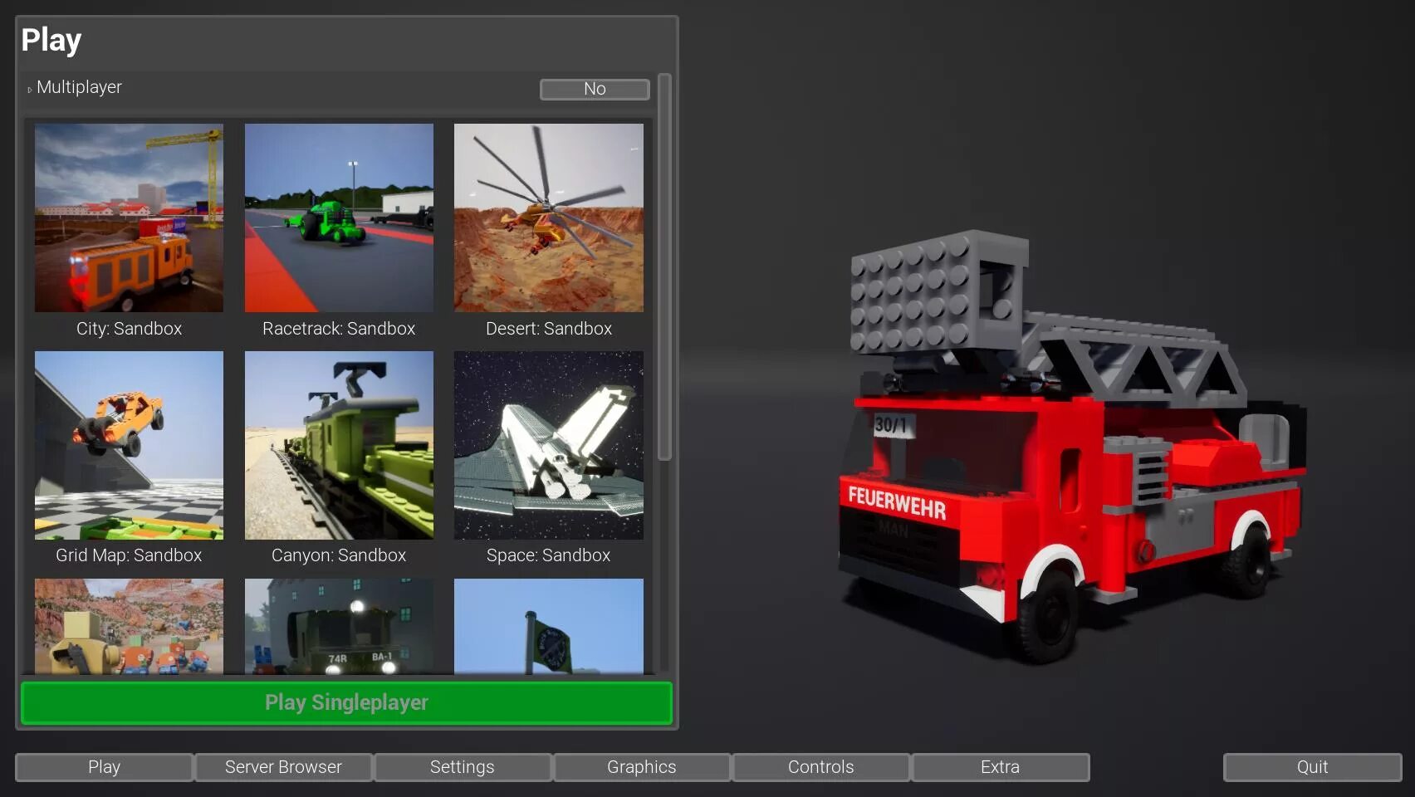Start the game with Play Singleplayer
The height and width of the screenshot is (797, 1415).
346,703
